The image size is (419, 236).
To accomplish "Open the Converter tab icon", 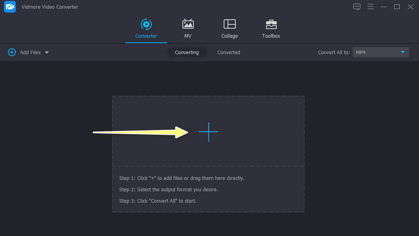I will (146, 24).
